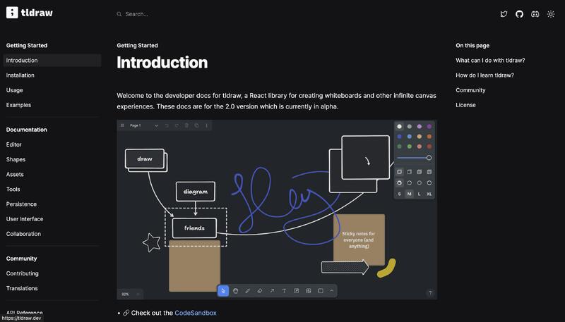Click the tldraw logo in the header
This screenshot has height=322, width=565.
30,13
